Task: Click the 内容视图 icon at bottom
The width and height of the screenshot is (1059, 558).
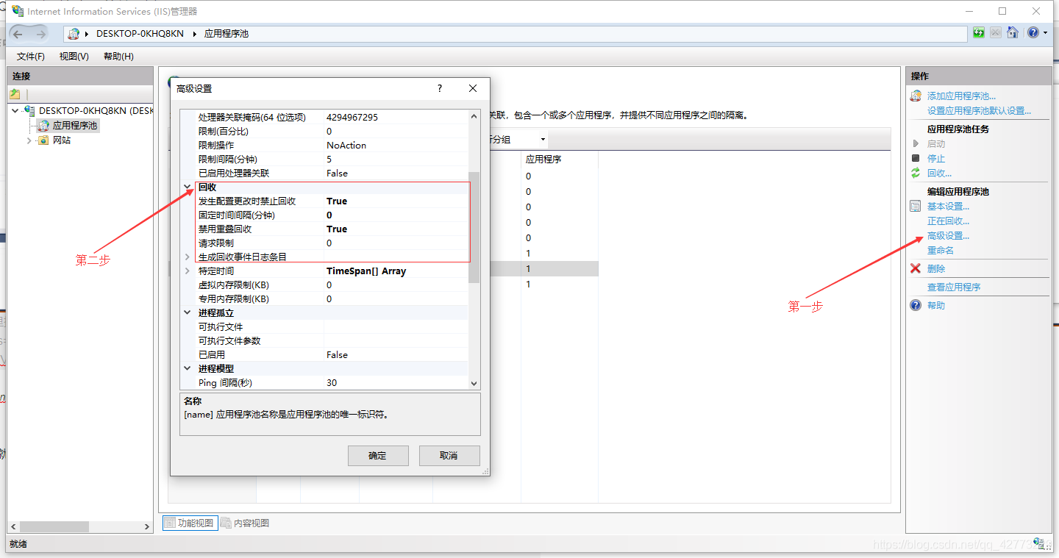Action: pyautogui.click(x=227, y=523)
